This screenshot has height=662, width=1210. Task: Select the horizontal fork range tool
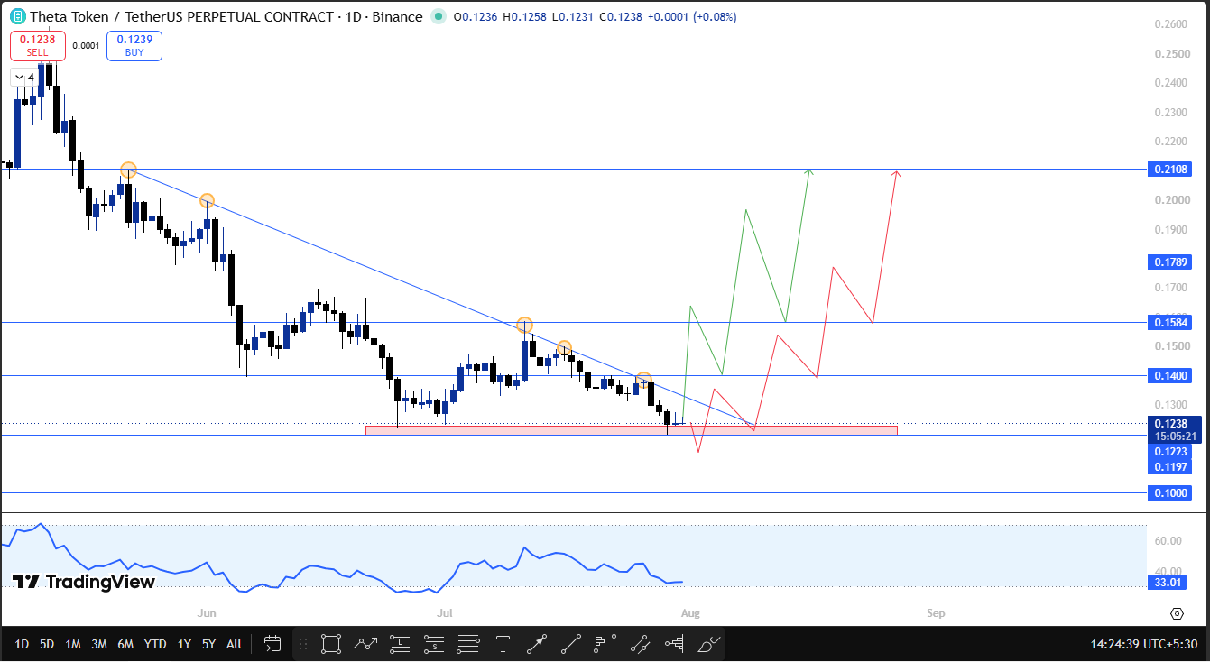pos(674,644)
